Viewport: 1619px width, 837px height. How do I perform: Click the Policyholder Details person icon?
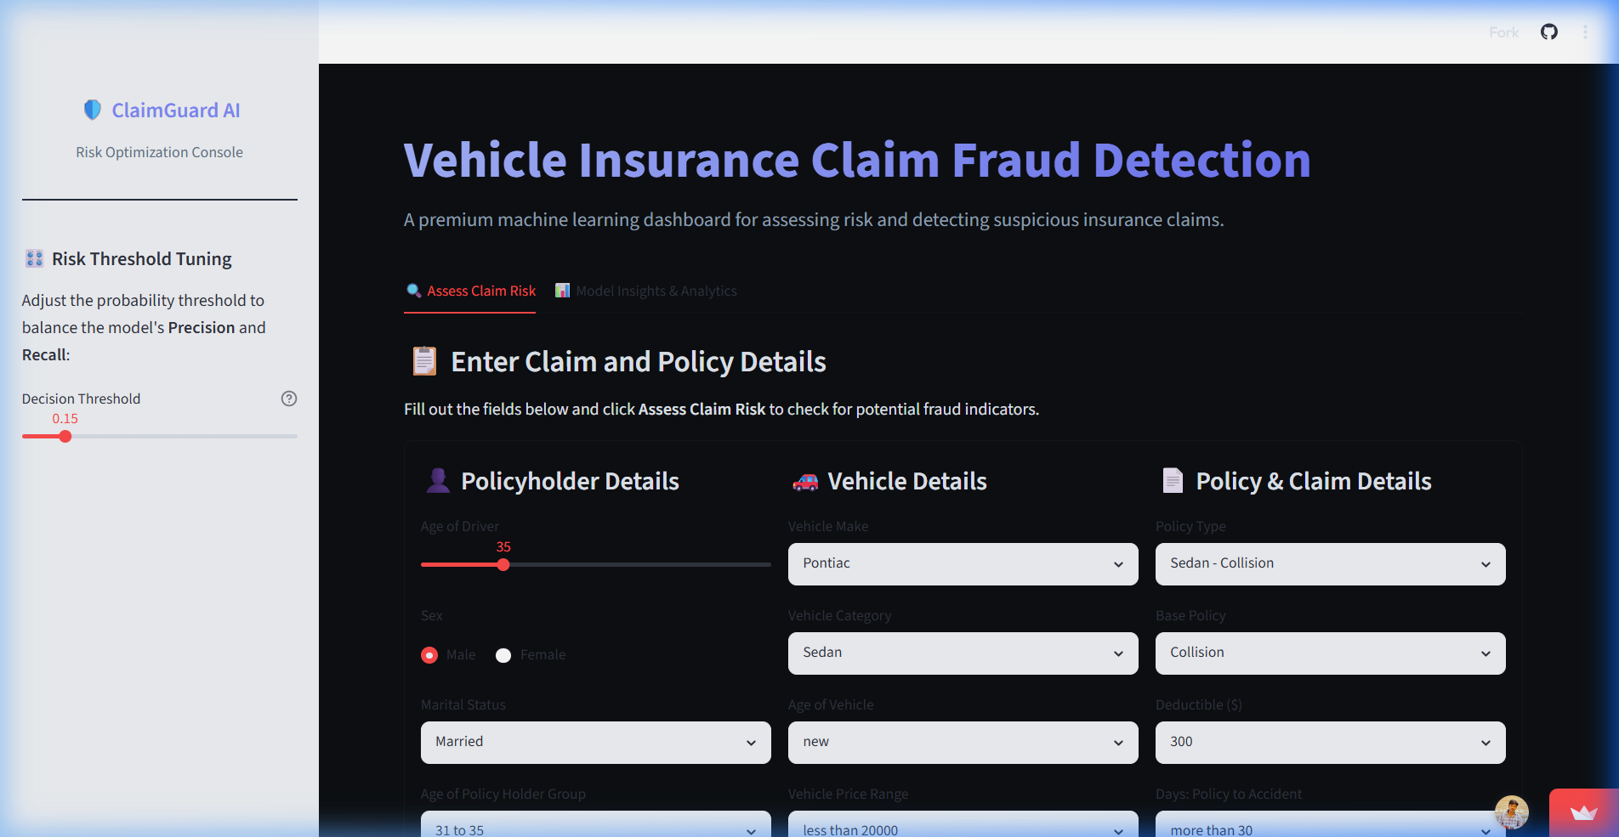tap(438, 481)
